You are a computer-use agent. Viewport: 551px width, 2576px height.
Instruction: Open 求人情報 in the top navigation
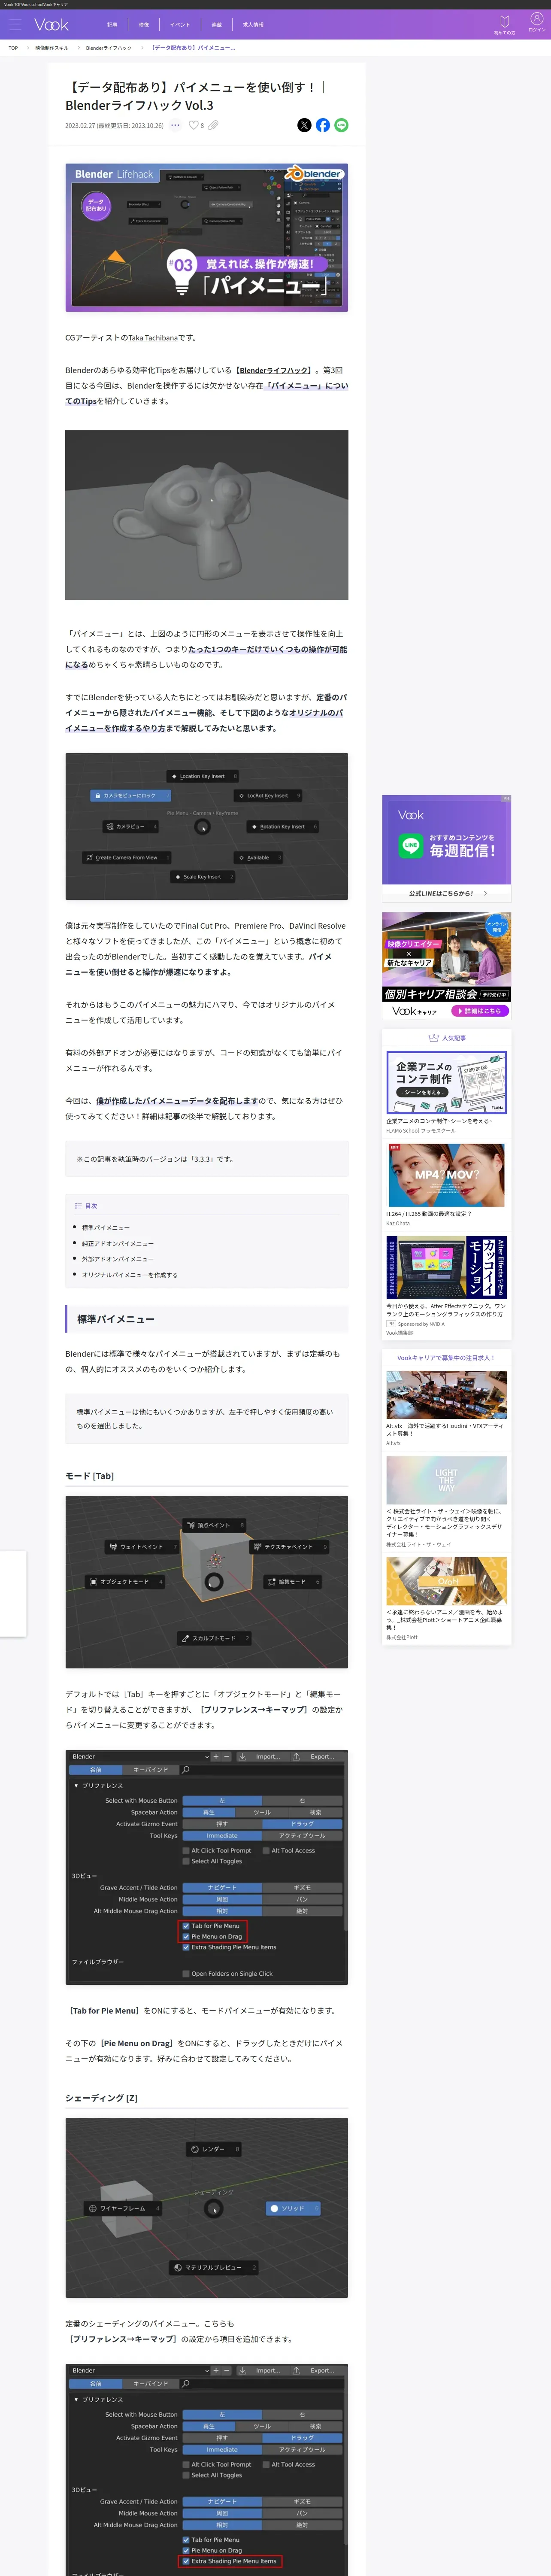coord(253,24)
